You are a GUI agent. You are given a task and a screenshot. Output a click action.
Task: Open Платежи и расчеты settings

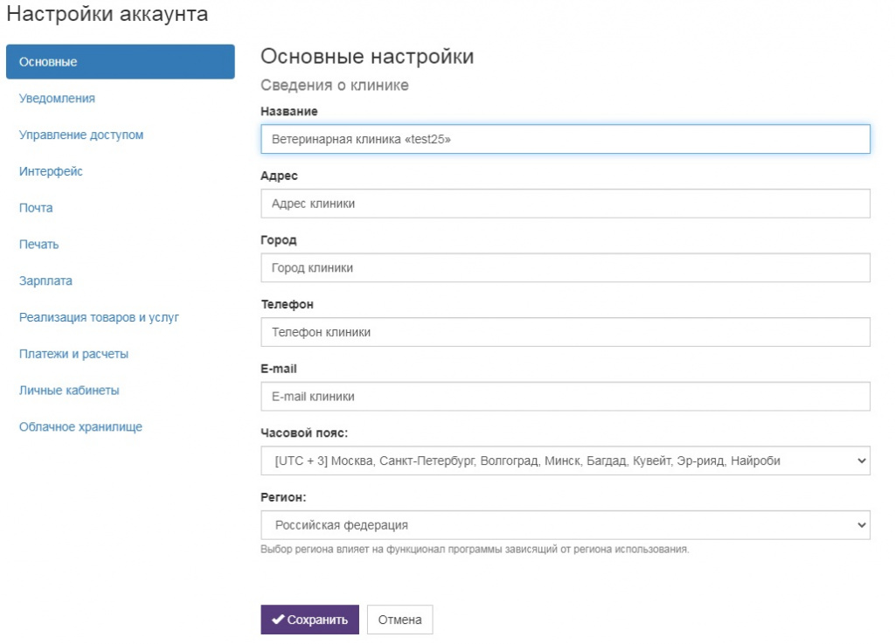(x=73, y=354)
